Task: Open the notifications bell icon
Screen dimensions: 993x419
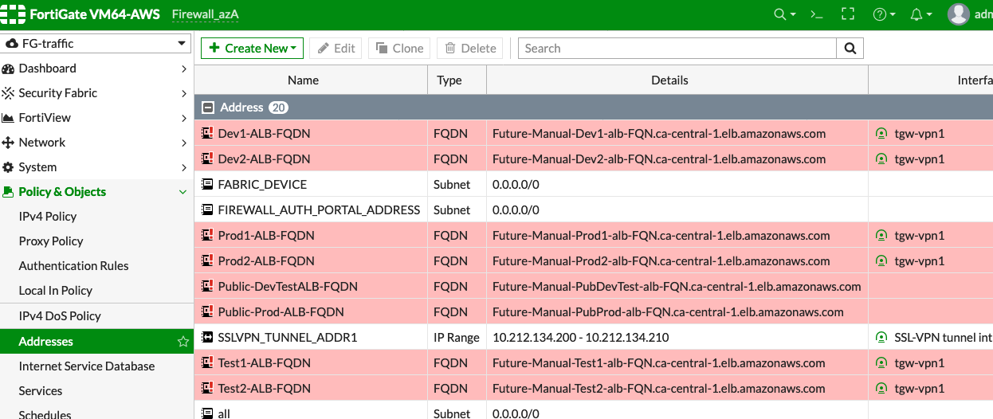Action: [916, 14]
